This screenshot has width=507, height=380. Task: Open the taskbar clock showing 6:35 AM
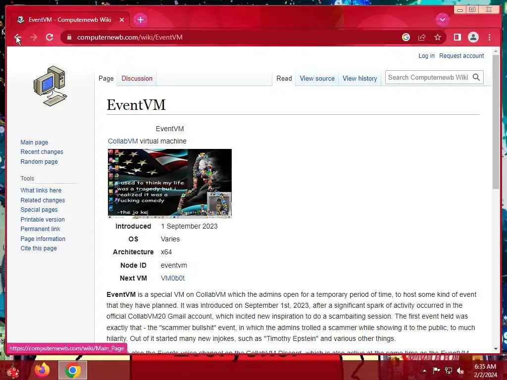[485, 371]
